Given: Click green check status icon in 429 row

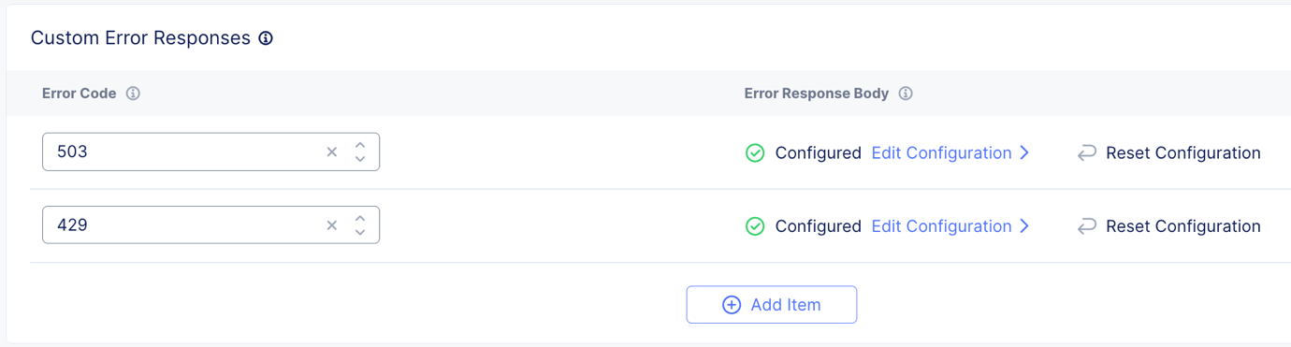Looking at the screenshot, I should click(755, 225).
